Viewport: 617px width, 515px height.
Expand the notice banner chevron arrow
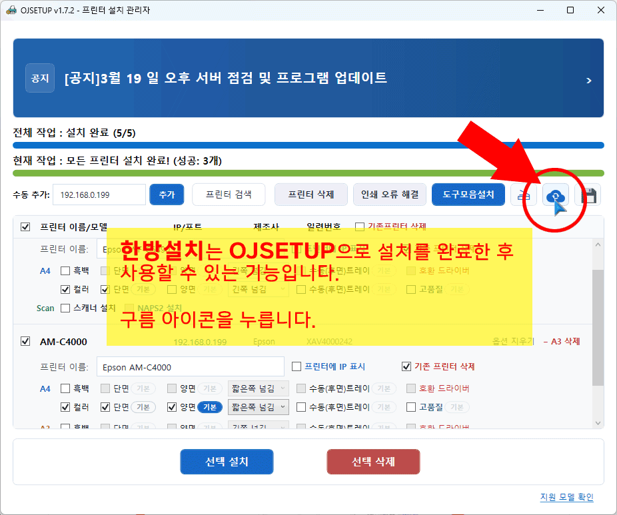(588, 80)
